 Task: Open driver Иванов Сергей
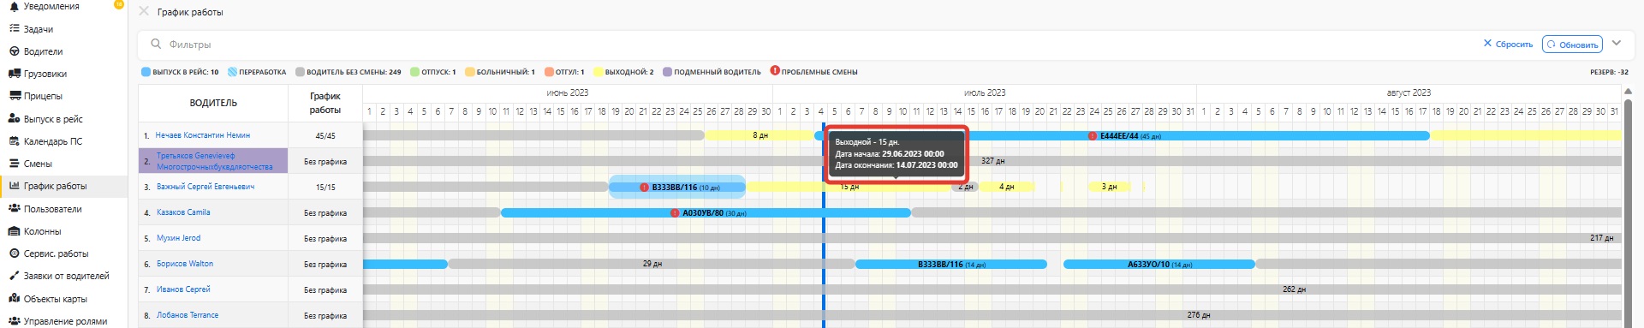[183, 289]
